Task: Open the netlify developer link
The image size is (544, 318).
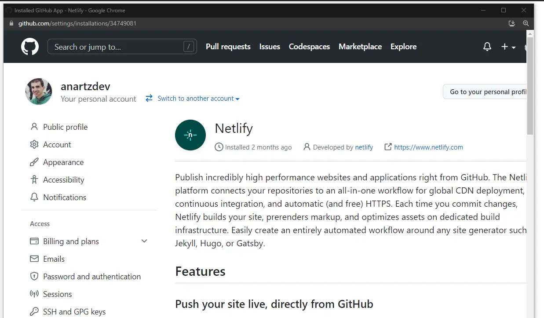Action: (x=364, y=147)
